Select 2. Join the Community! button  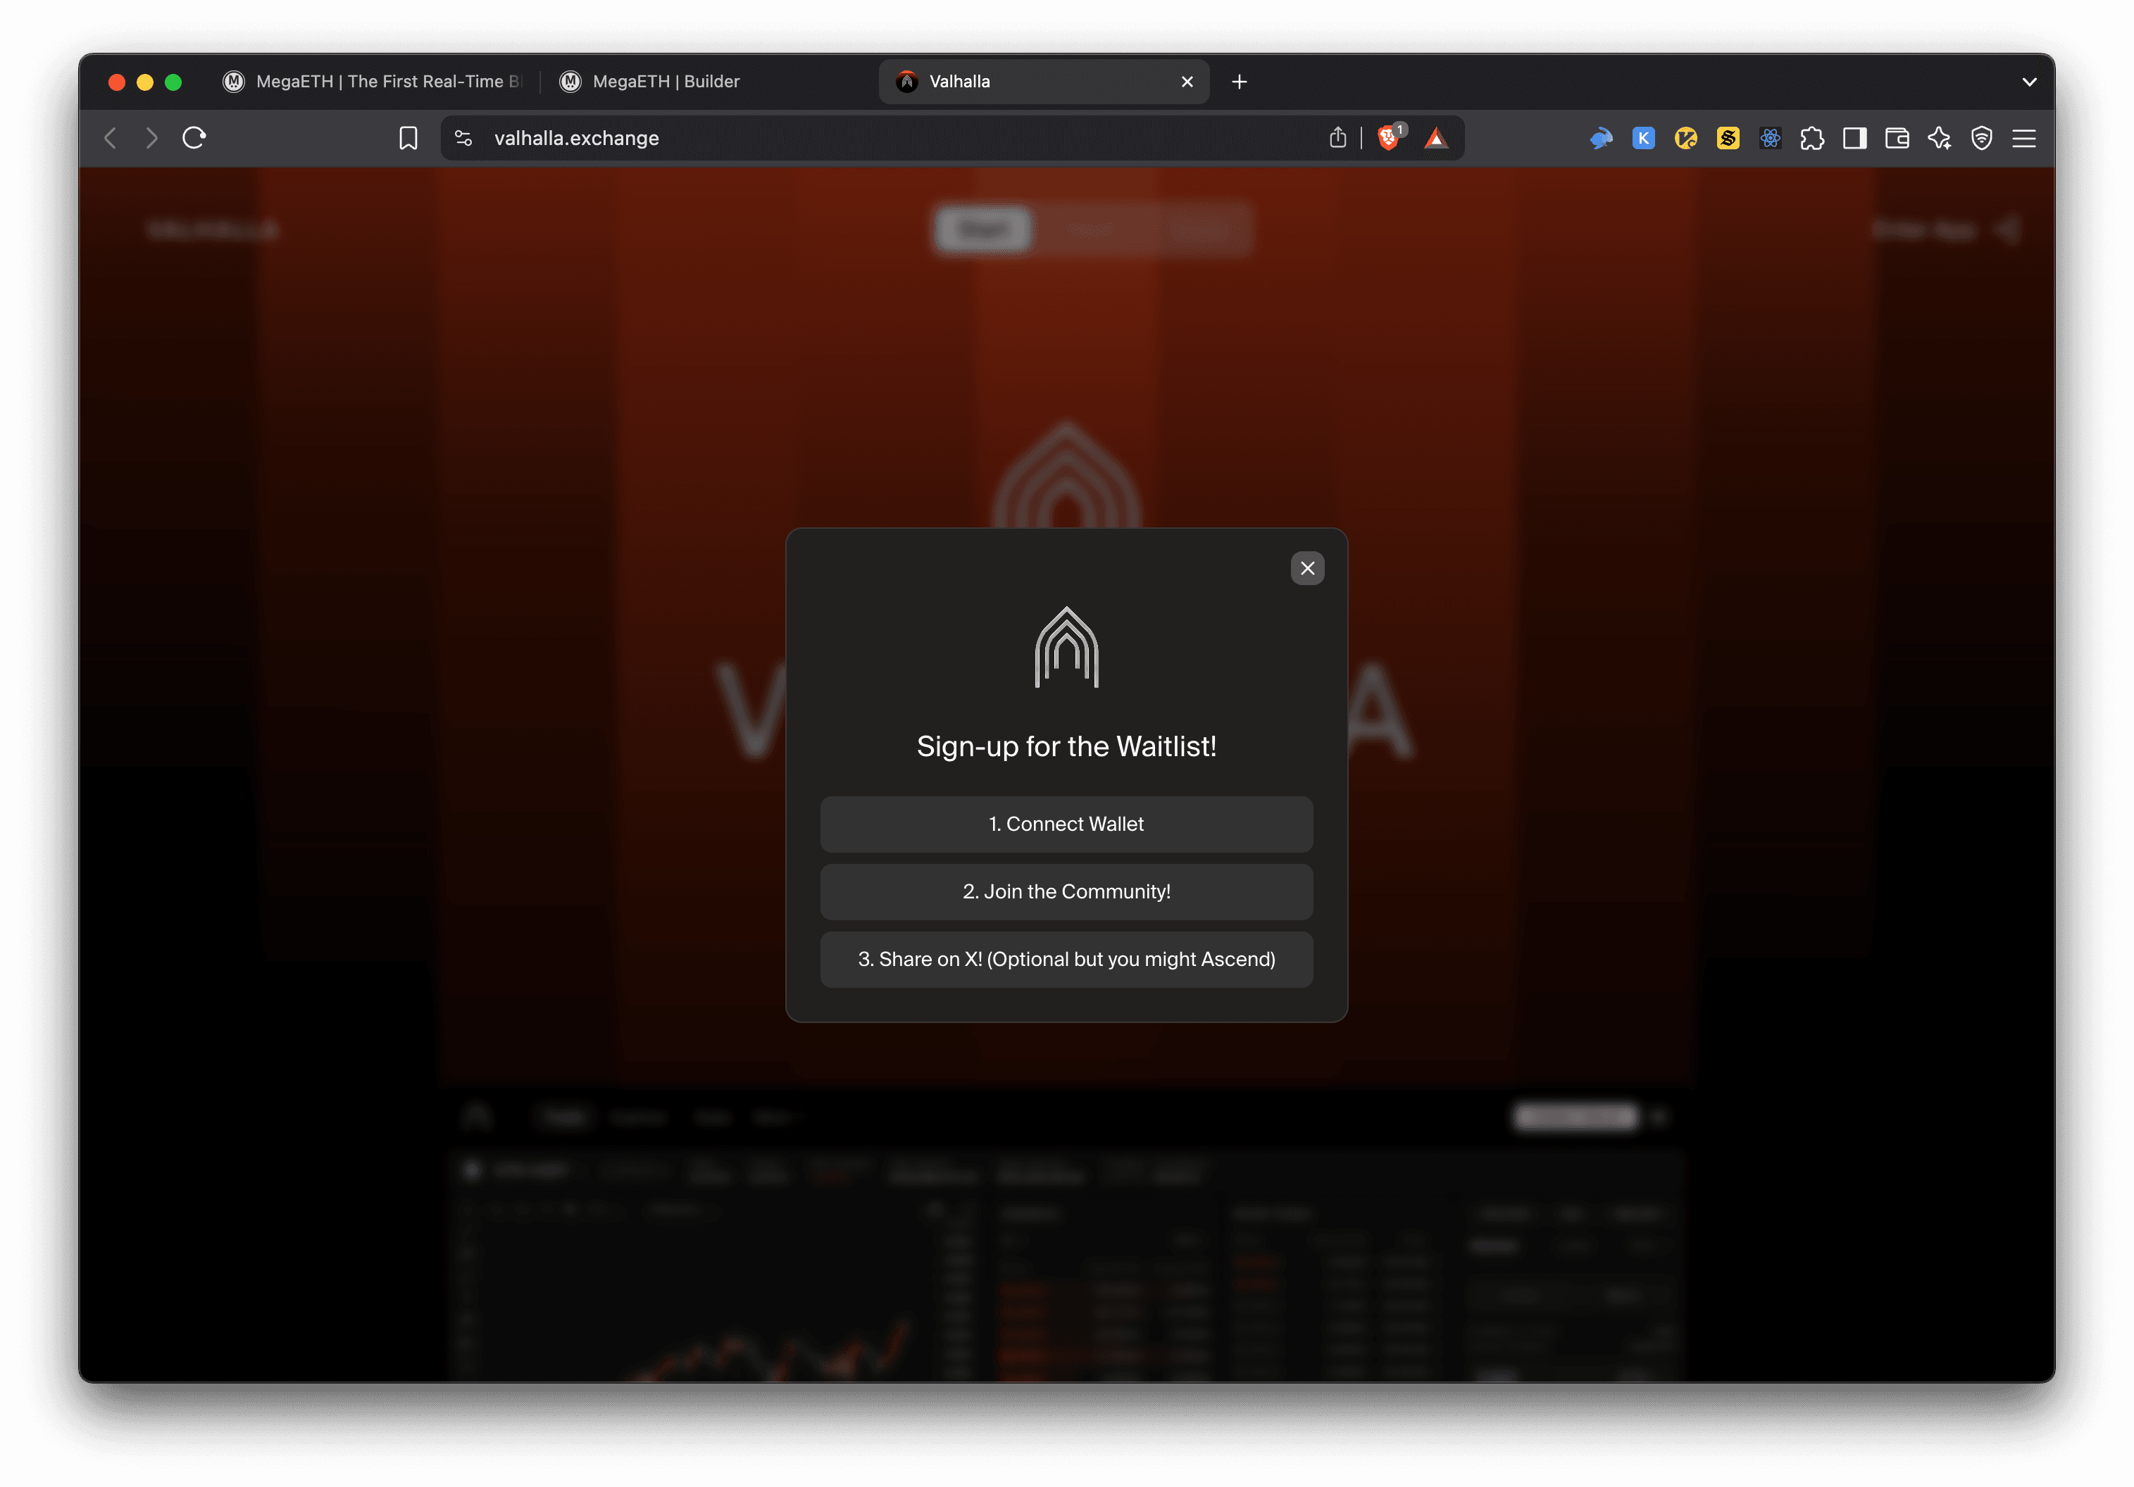[1066, 892]
